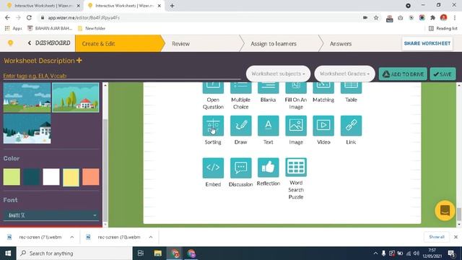Open the Windows Start menu
Image resolution: width=462 pixels, height=260 pixels.
coord(8,253)
